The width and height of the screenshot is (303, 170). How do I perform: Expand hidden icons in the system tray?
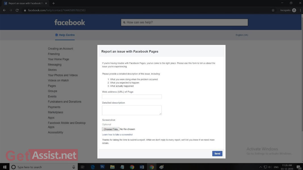[260, 167]
